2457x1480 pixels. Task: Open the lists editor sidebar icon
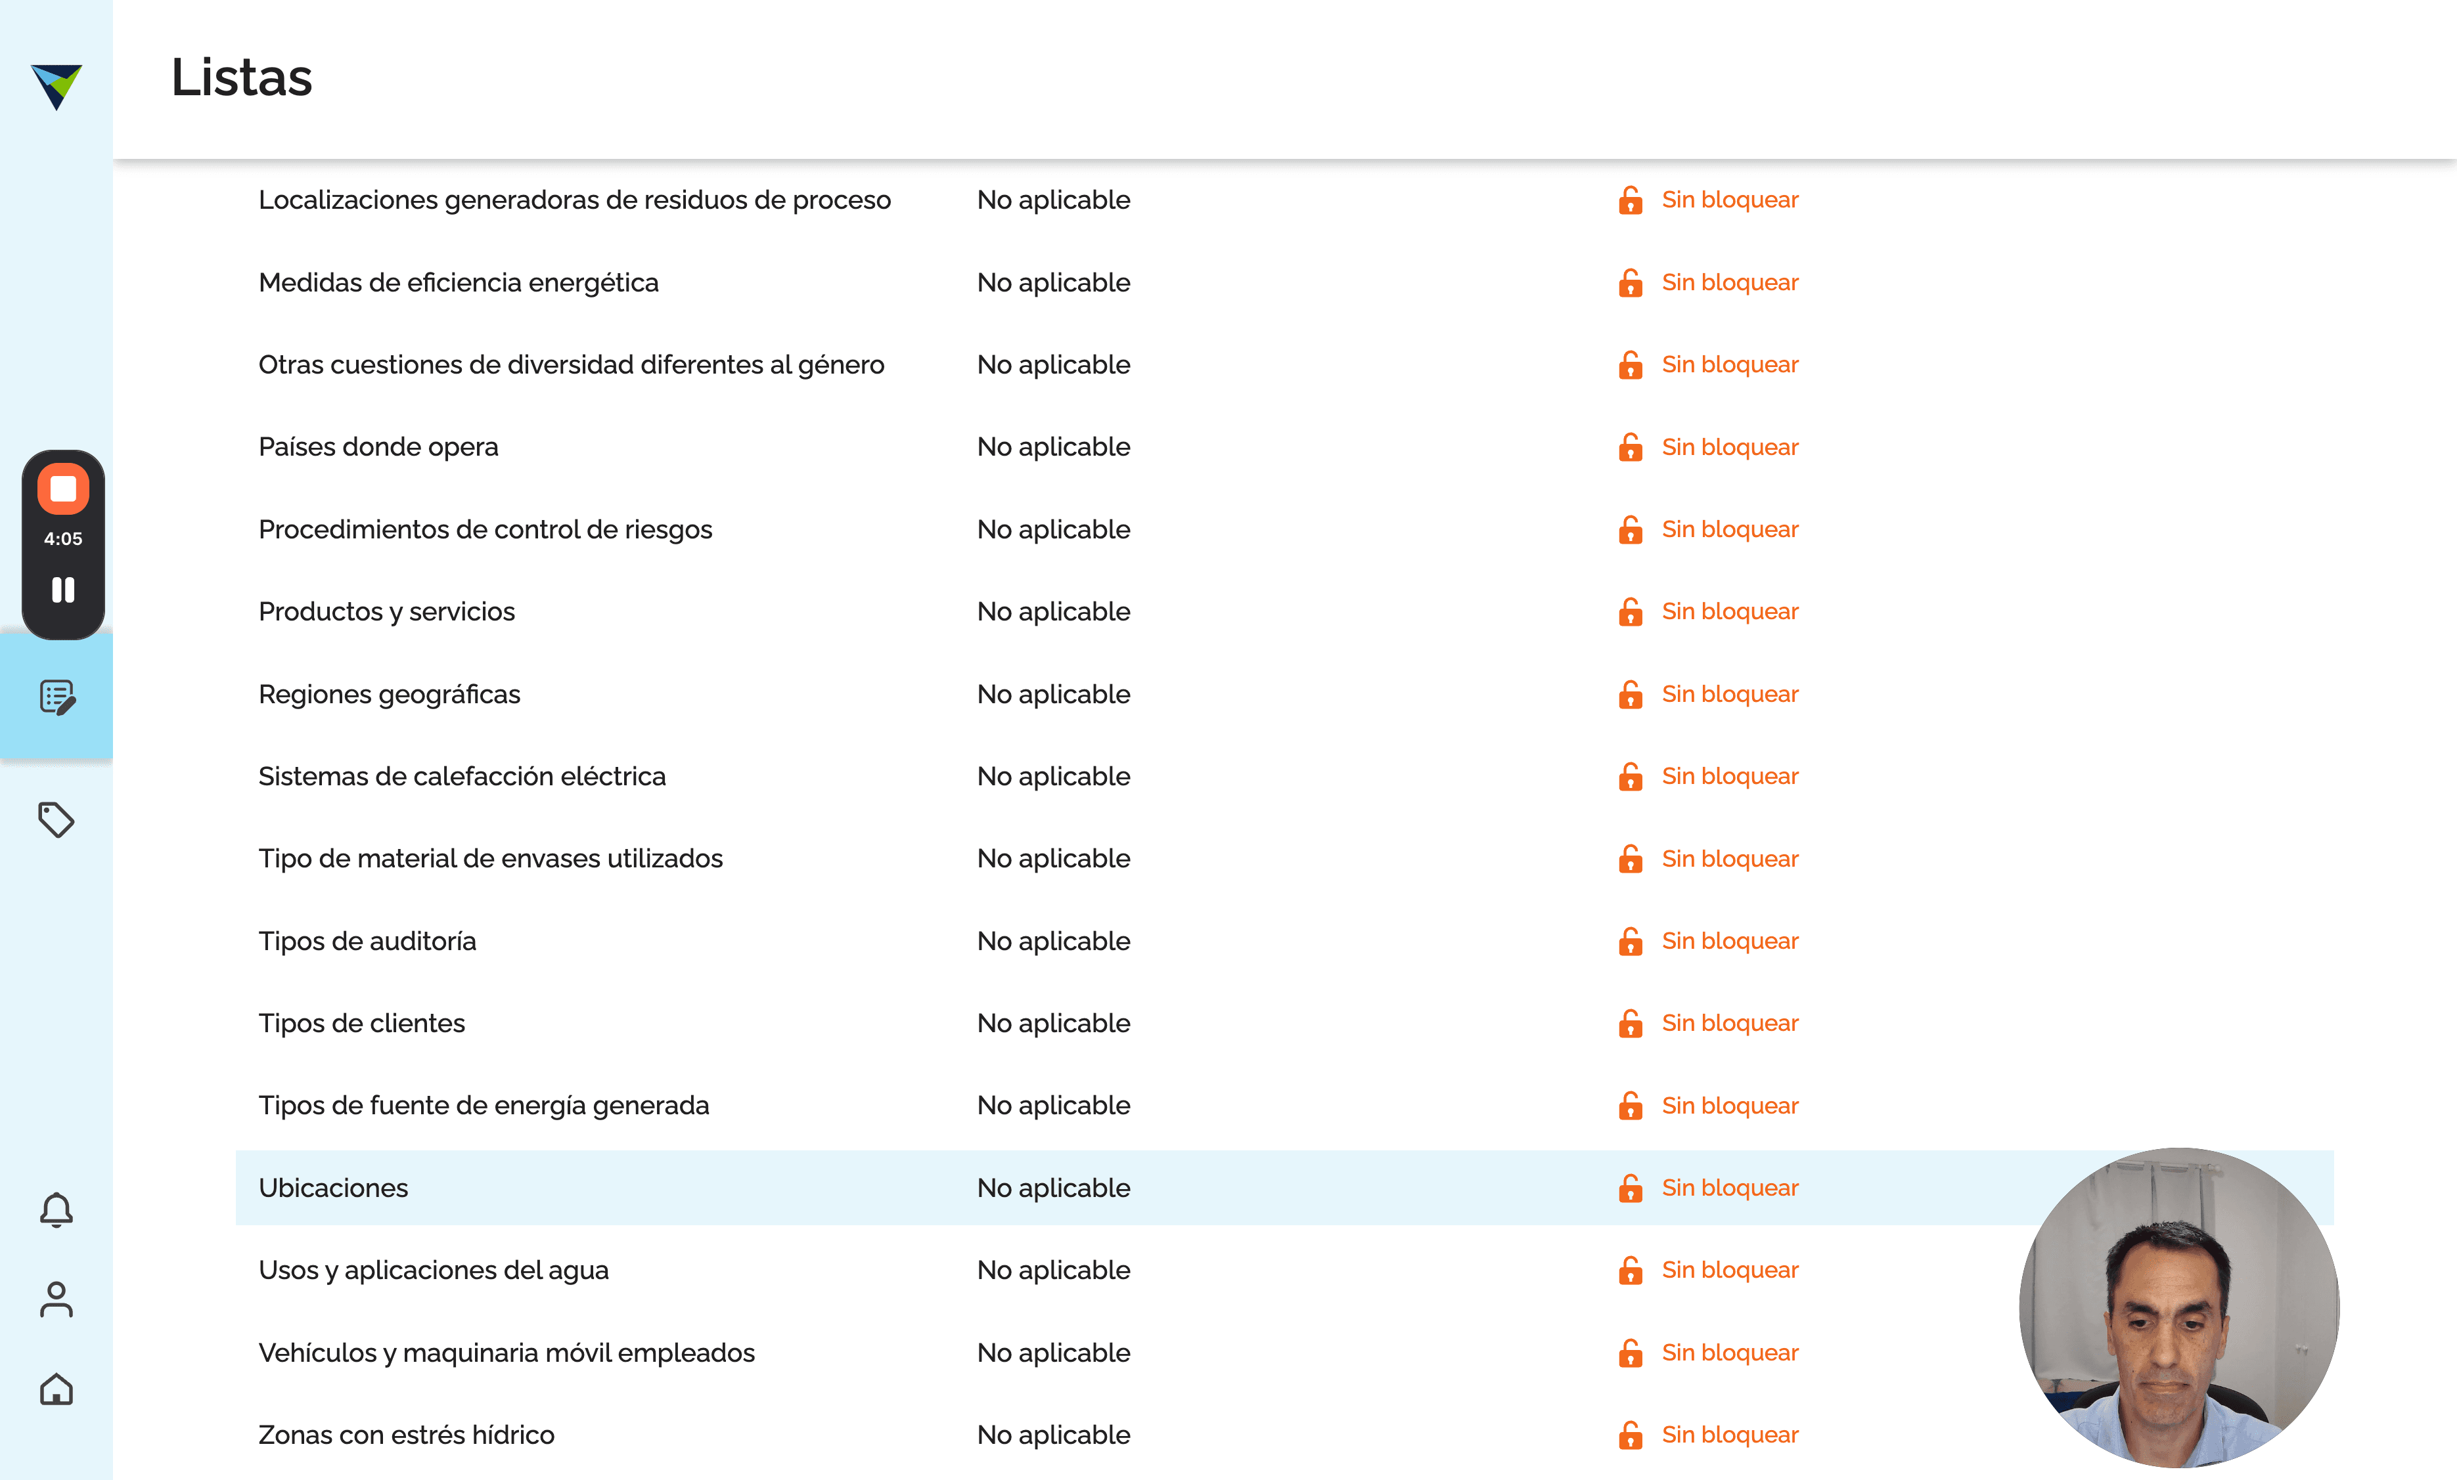coord(57,697)
